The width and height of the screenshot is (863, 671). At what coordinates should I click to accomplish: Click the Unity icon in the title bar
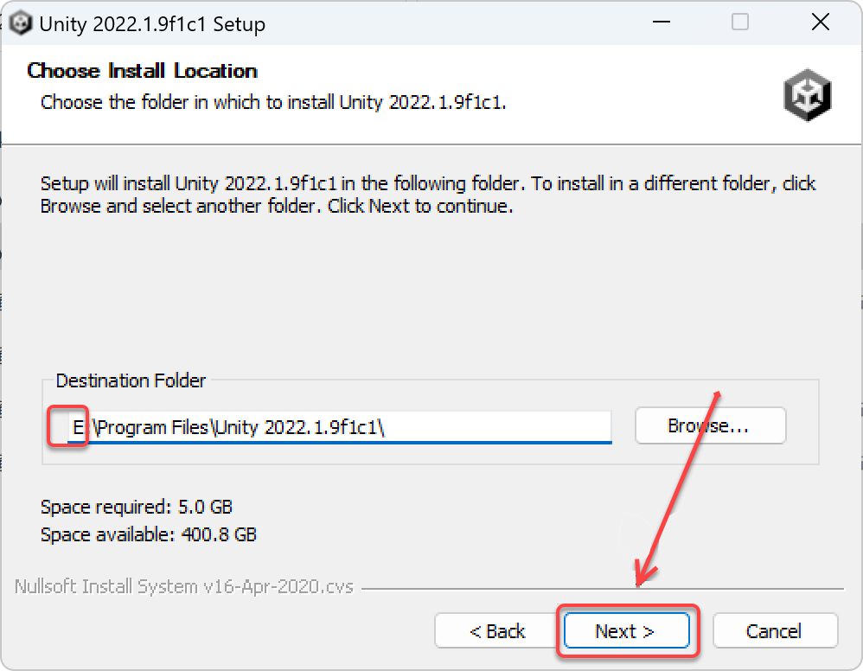tap(21, 23)
